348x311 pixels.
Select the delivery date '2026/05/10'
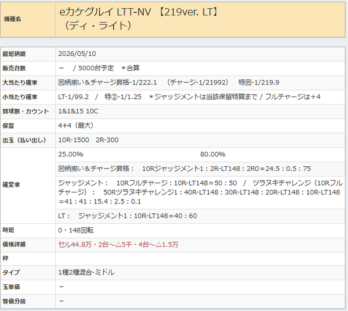(x=77, y=53)
